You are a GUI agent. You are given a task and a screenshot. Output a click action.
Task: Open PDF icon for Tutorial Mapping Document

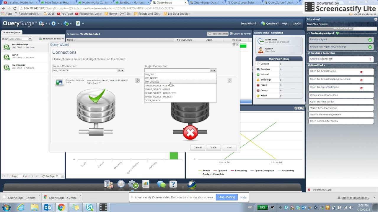coord(361,80)
